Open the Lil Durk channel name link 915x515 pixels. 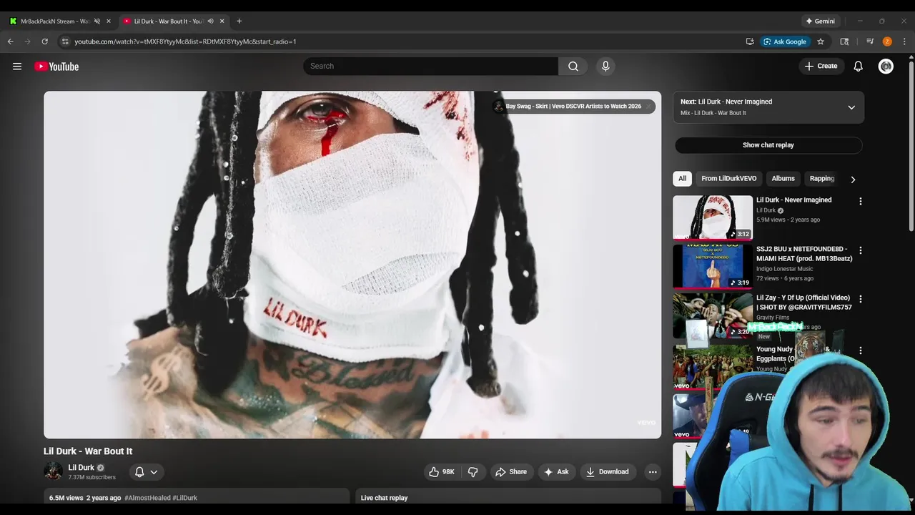81,468
